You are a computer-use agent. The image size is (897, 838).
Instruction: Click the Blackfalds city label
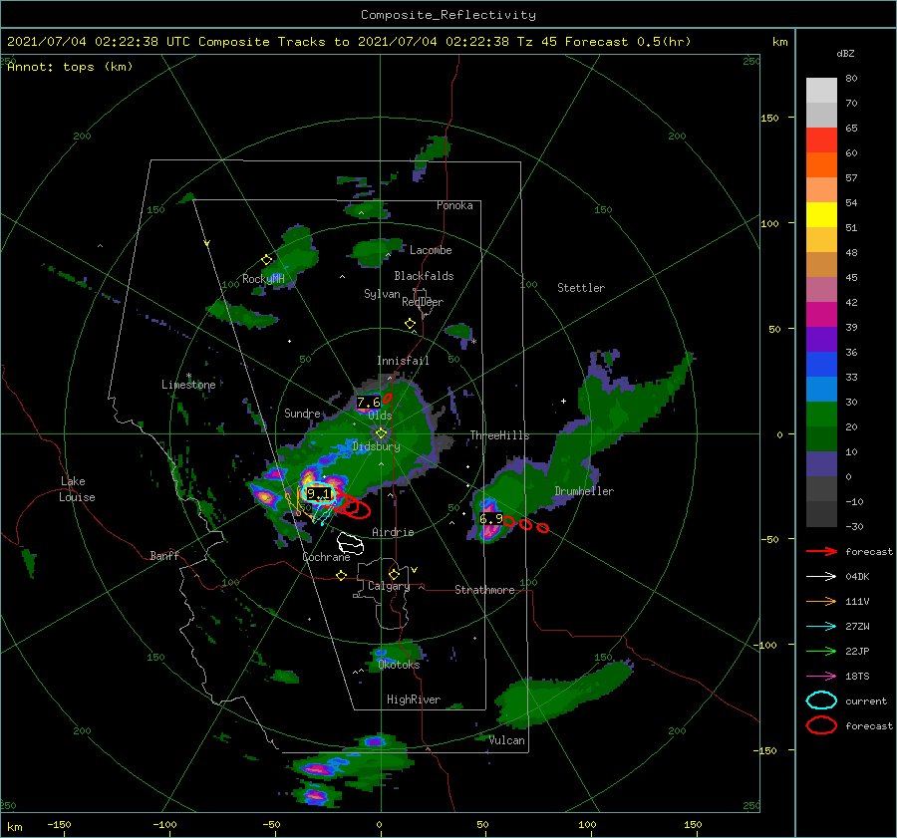(x=424, y=276)
